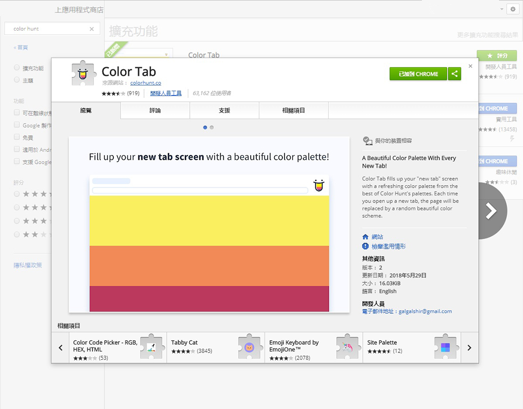Open Emoji Keyboard by EmojiOne item
The width and height of the screenshot is (523, 409).
click(x=314, y=347)
